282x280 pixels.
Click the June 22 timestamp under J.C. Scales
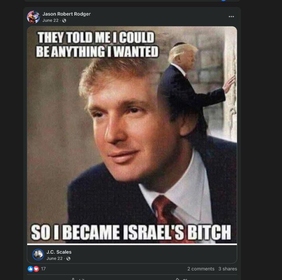[54, 258]
